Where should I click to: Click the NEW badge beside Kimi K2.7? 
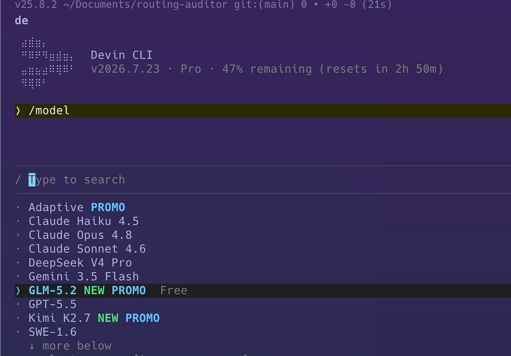pos(108,318)
